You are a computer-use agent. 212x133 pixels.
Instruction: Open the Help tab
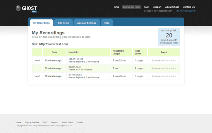click(107, 23)
